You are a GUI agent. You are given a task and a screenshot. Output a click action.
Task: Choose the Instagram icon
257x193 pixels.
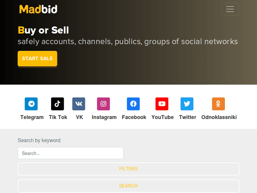coord(103,104)
